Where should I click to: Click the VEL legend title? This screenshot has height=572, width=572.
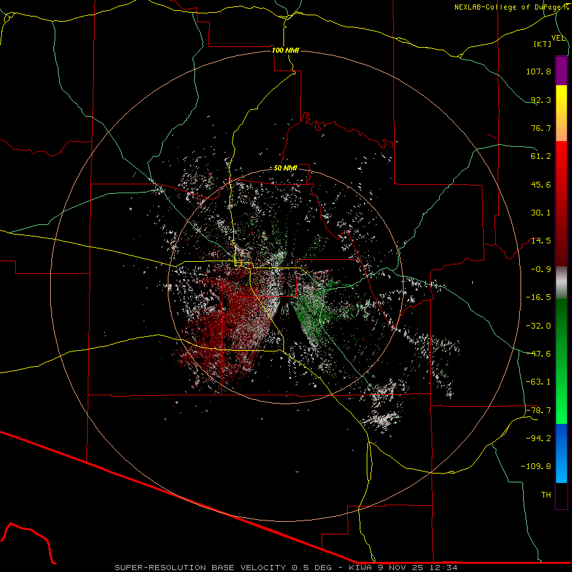[x=559, y=38]
